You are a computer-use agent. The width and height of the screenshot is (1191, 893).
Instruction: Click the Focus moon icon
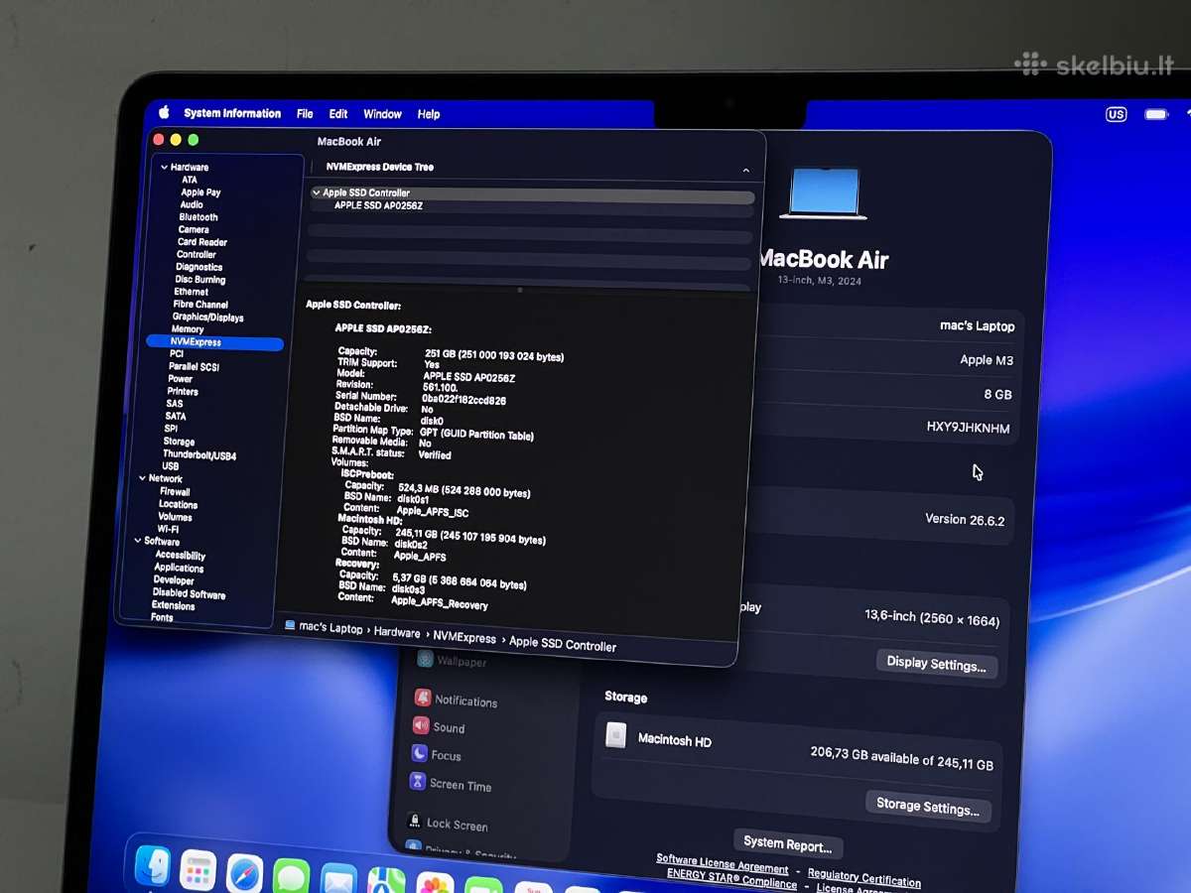pos(419,754)
